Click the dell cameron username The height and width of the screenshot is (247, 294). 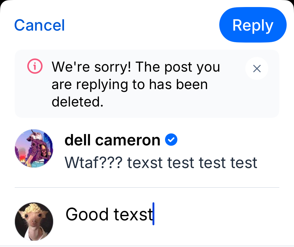(112, 140)
